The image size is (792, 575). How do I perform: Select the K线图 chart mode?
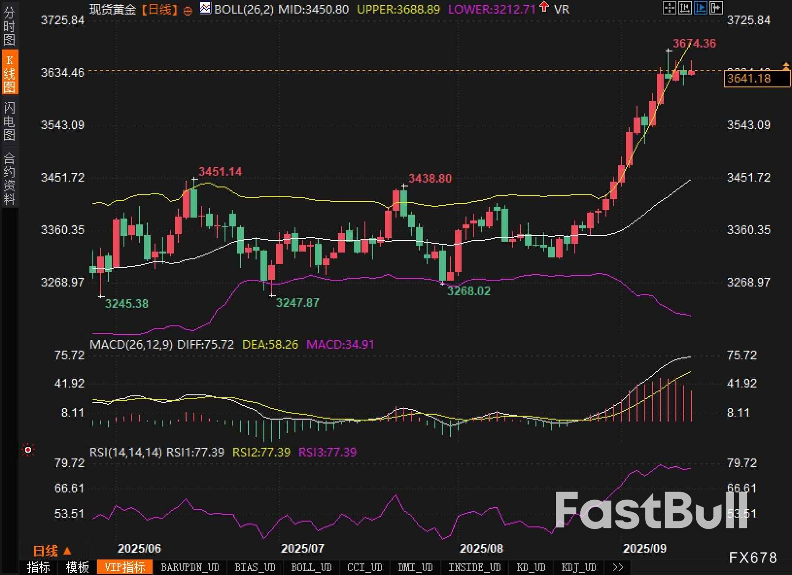9,73
